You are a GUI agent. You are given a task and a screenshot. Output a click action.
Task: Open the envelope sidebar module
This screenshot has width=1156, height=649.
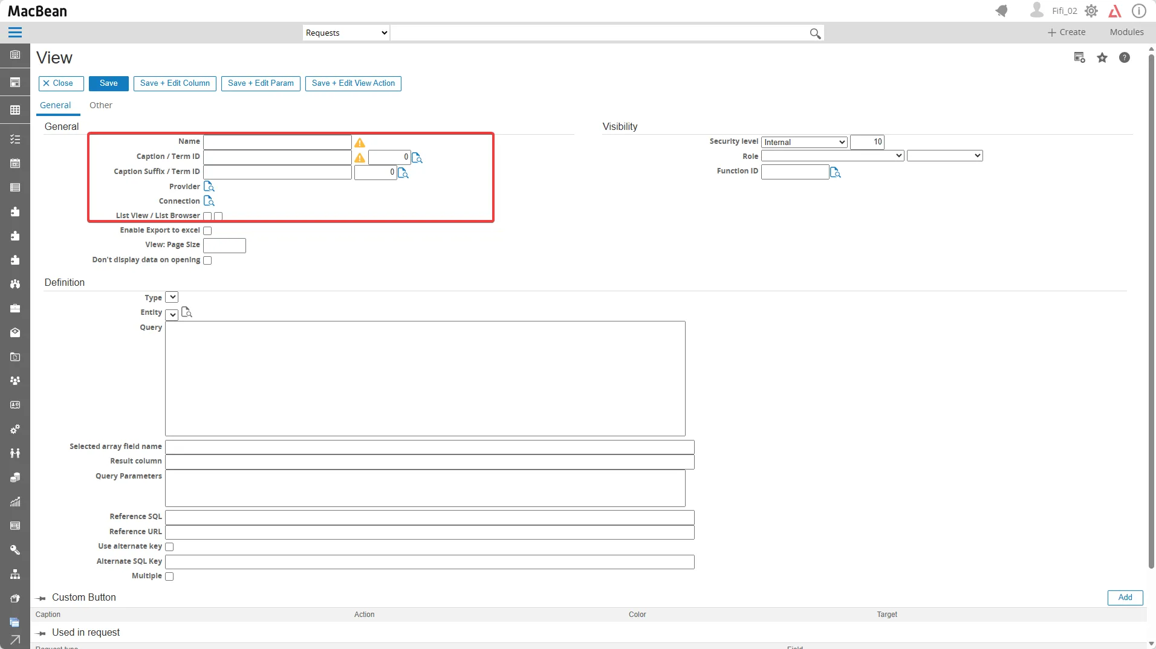pyautogui.click(x=15, y=332)
